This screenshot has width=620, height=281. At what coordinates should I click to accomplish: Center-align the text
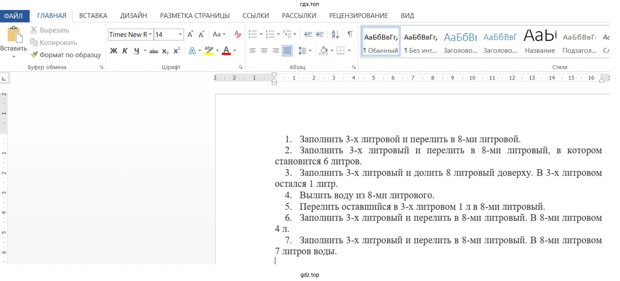click(264, 50)
